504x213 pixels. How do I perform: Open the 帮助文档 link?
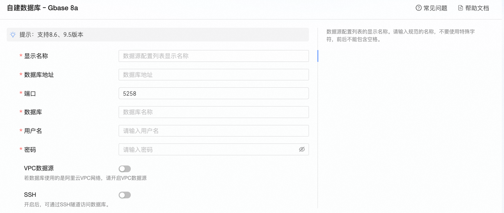pos(477,8)
